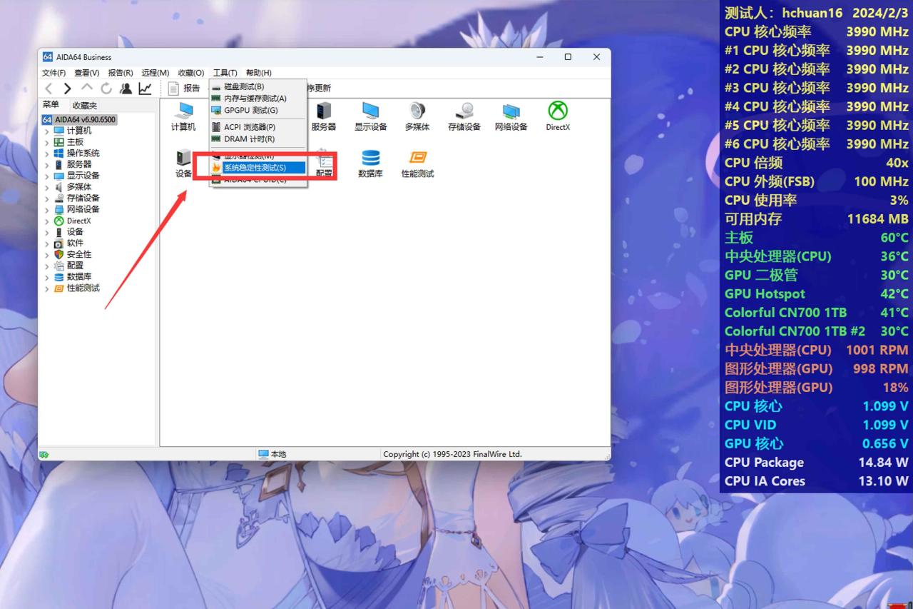Click the Copyright FinalWire status bar text
This screenshot has height=609, width=913.
[x=452, y=454]
